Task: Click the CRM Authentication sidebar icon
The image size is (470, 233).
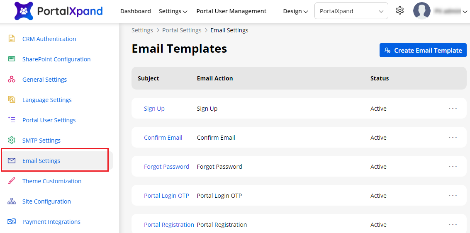Action: 12,39
